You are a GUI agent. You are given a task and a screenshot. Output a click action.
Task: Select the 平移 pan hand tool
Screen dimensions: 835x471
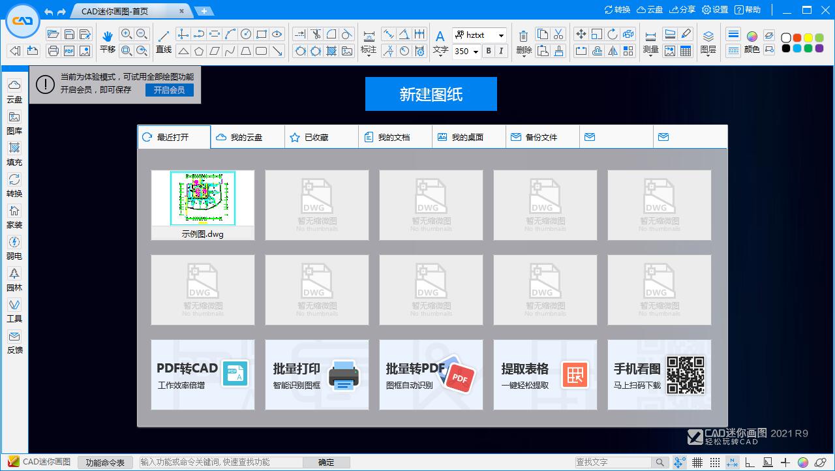pyautogui.click(x=108, y=40)
